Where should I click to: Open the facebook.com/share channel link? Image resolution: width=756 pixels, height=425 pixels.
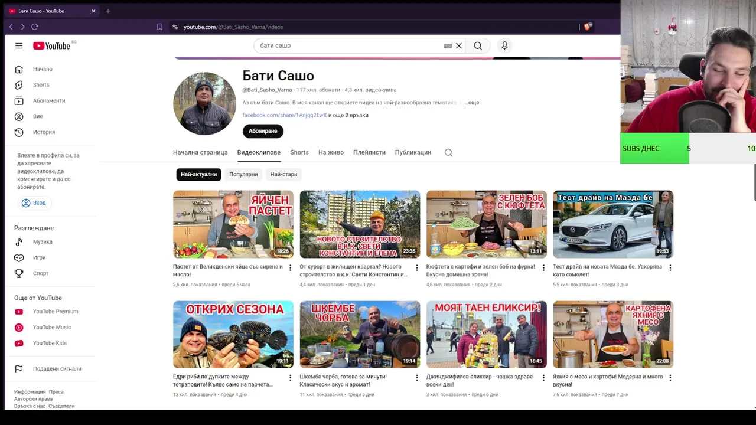pos(284,115)
